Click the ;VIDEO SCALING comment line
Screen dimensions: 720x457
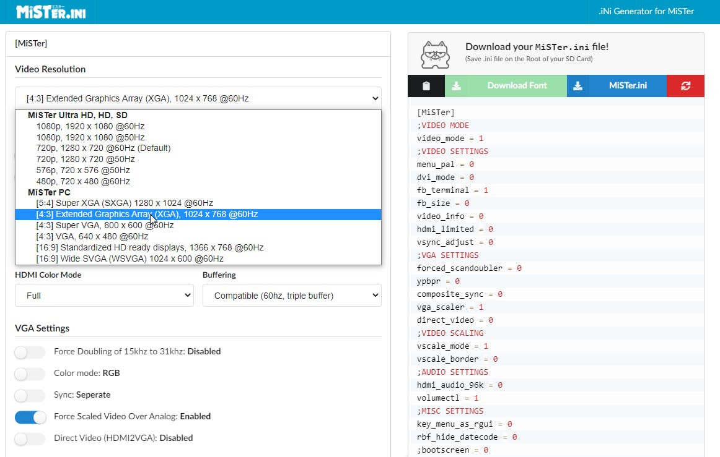pos(556,333)
